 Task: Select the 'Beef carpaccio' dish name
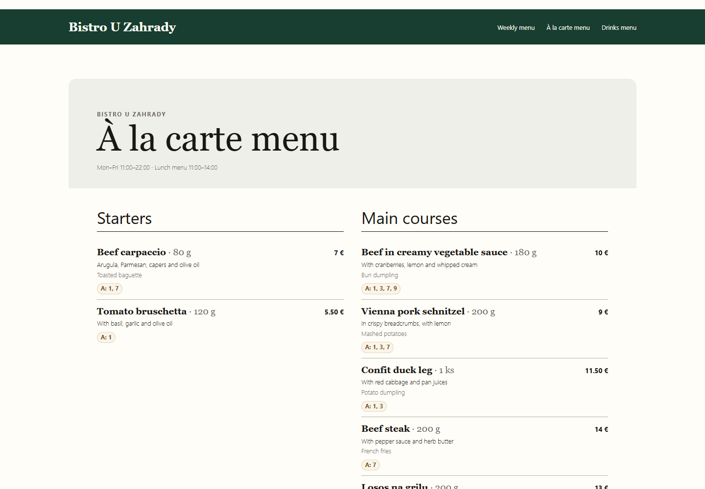131,252
